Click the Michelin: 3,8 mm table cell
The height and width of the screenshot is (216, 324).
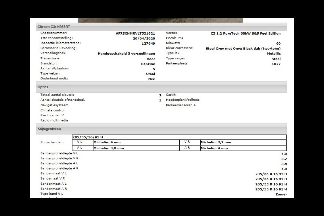click(x=136, y=148)
